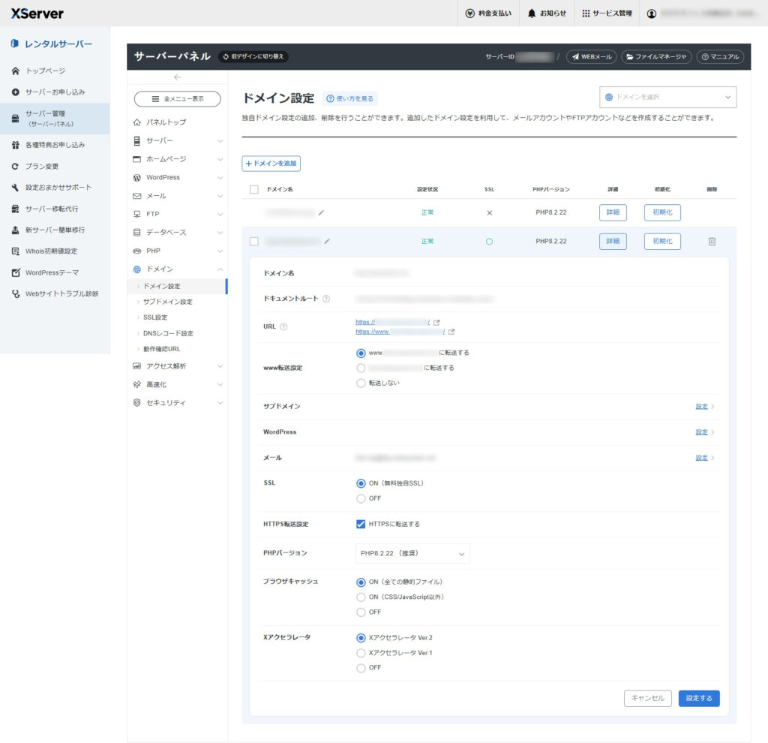
Task: Open サービス管理 grid menu
Action: coord(607,14)
